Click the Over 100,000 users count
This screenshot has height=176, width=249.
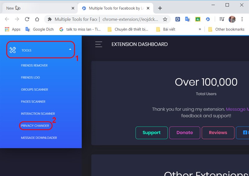click(x=206, y=82)
